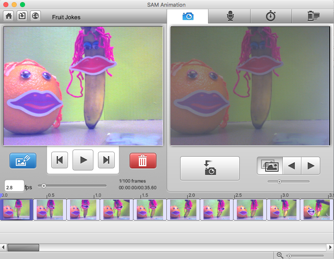Adjust the frame rate slider
The width and height of the screenshot is (334, 259).
[43, 186]
